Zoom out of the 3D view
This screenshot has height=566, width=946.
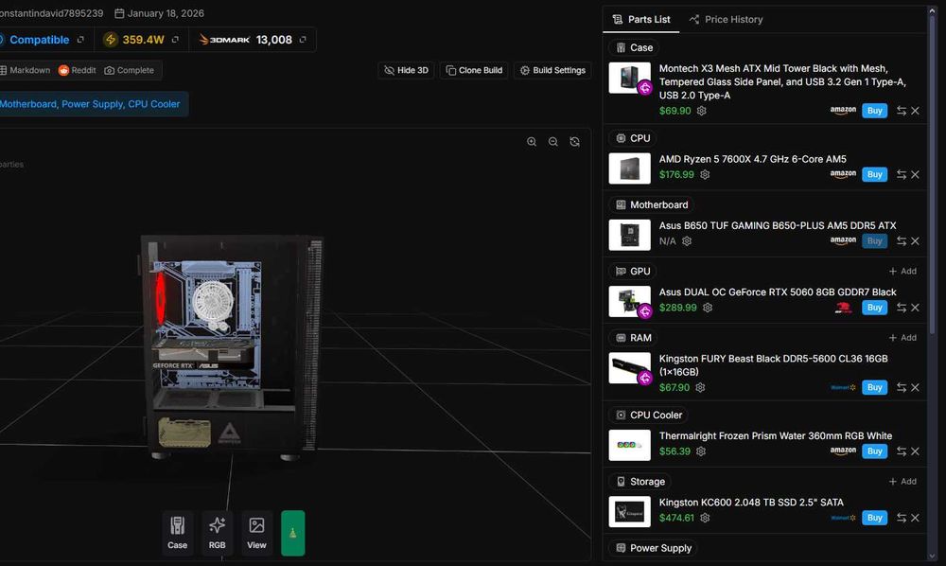(x=553, y=142)
